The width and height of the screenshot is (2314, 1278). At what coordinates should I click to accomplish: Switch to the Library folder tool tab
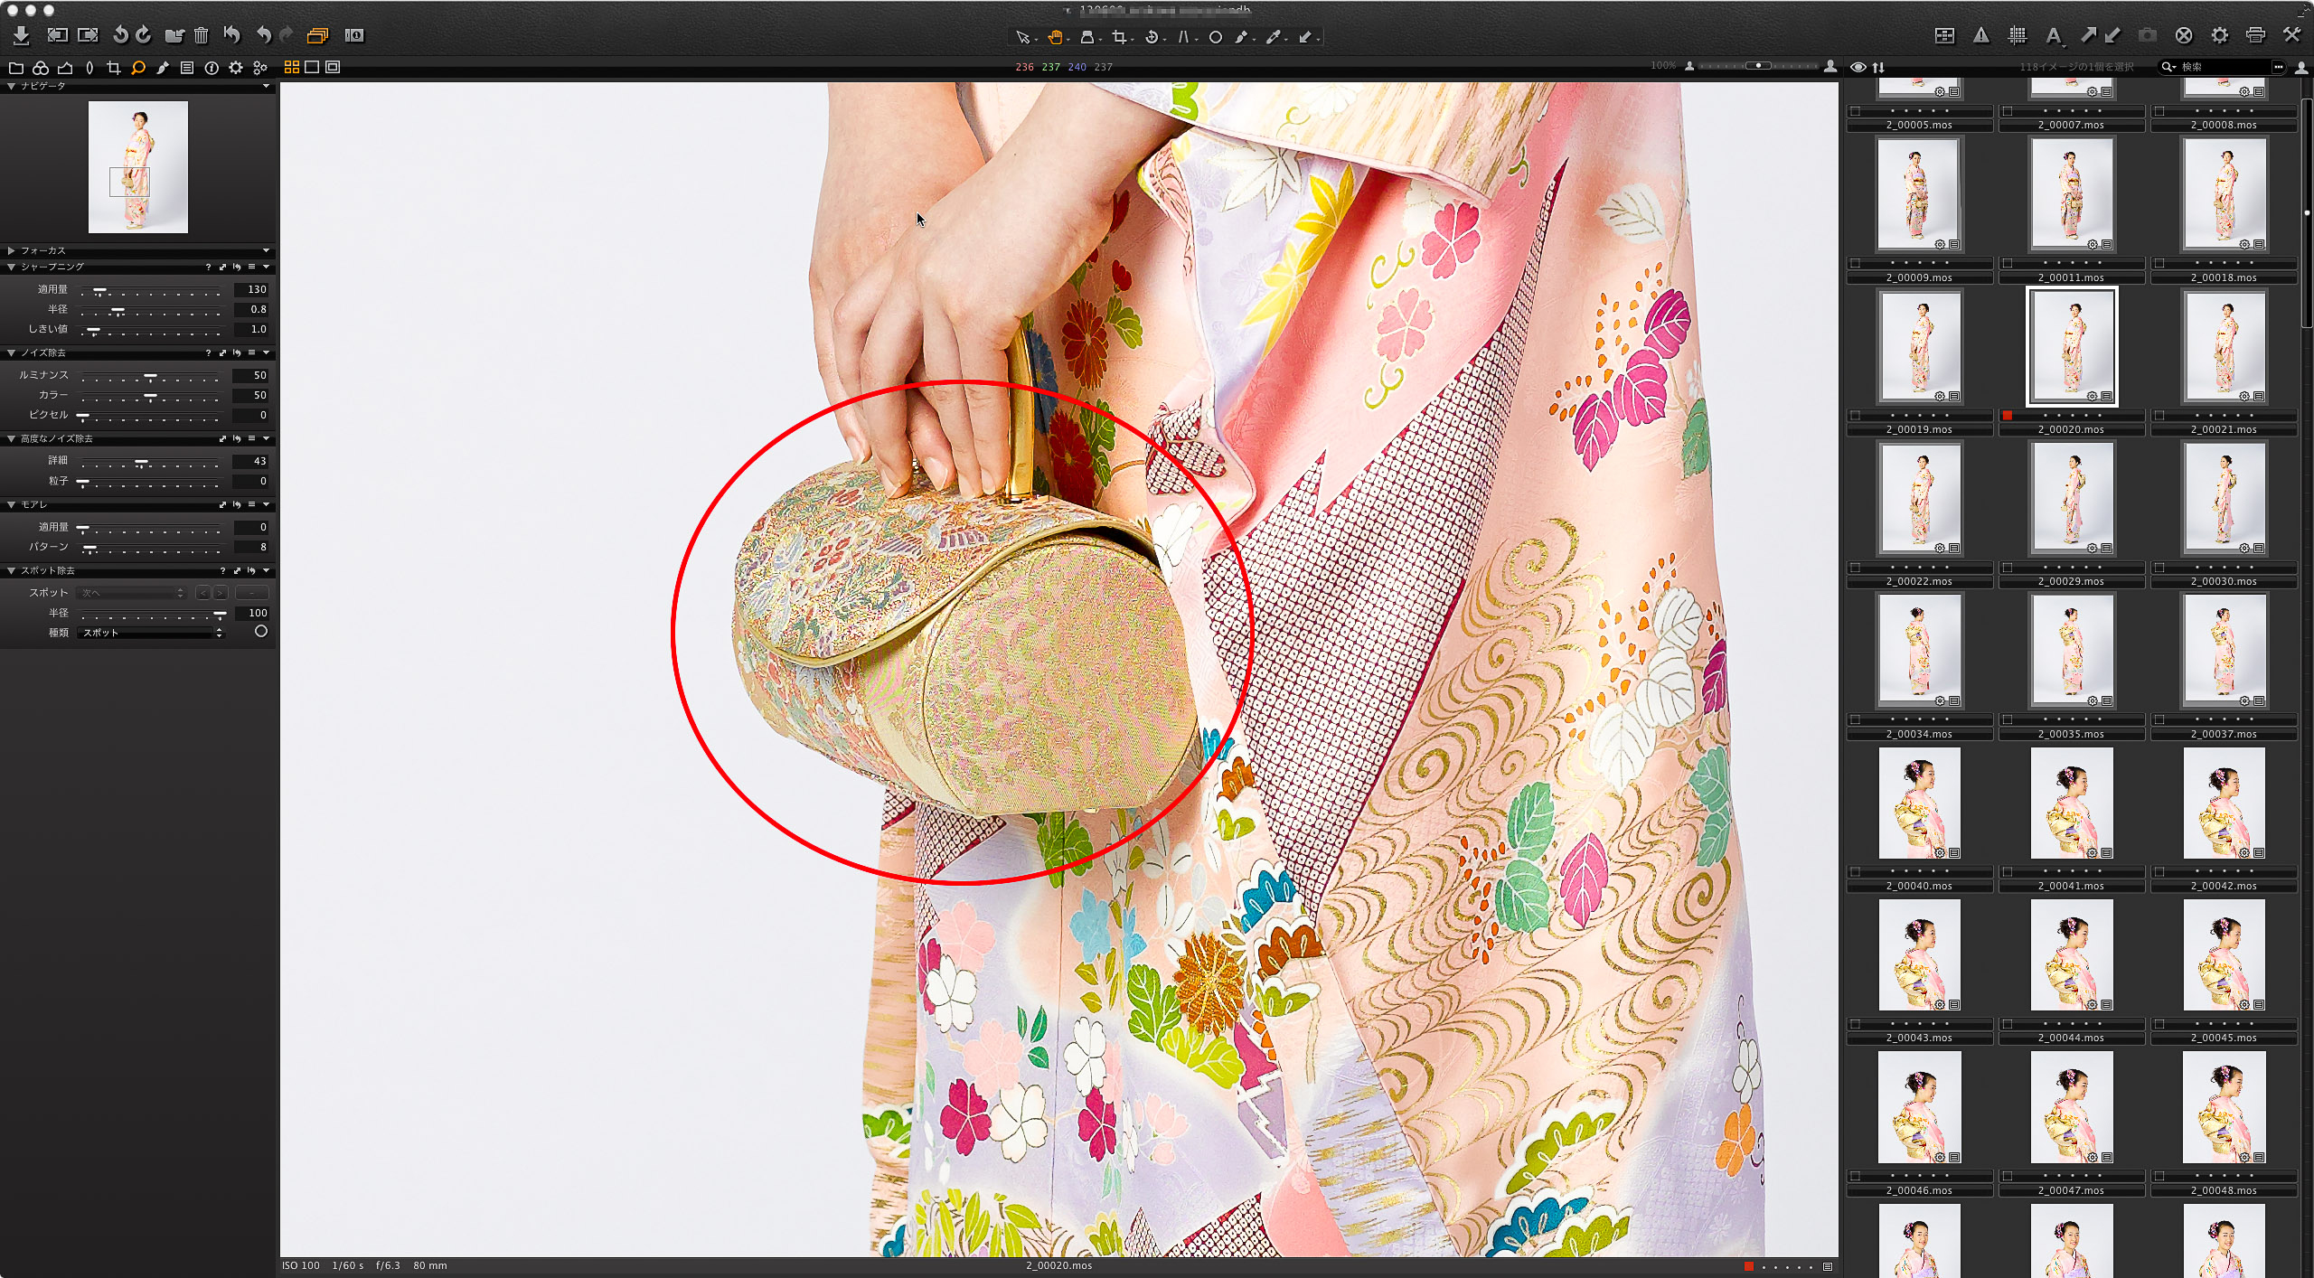pyautogui.click(x=15, y=68)
